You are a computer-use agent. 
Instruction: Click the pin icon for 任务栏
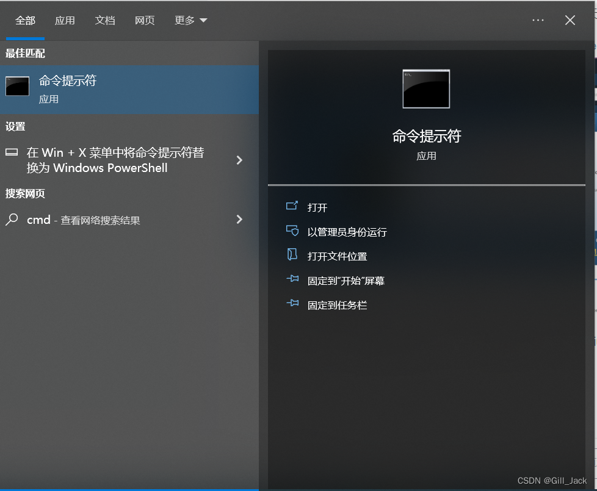[x=292, y=303]
